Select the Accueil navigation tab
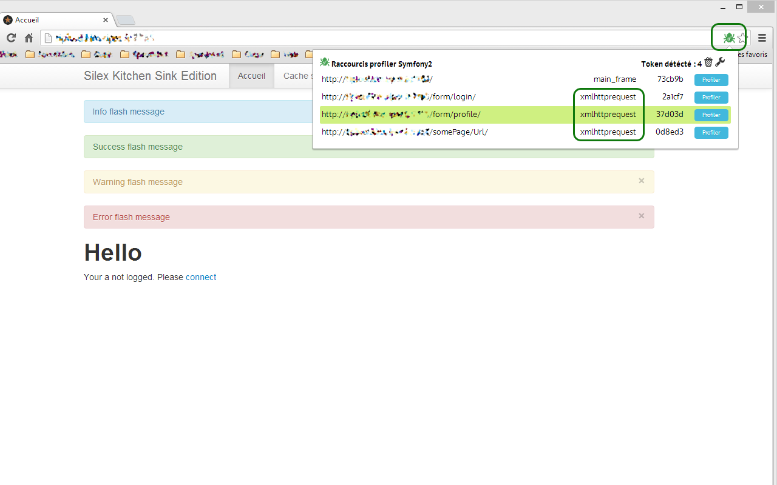Screen dimensions: 777x485 (x=251, y=76)
